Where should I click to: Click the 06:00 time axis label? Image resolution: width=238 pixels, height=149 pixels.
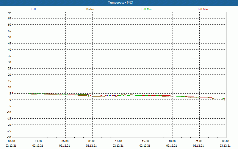pos(65,141)
